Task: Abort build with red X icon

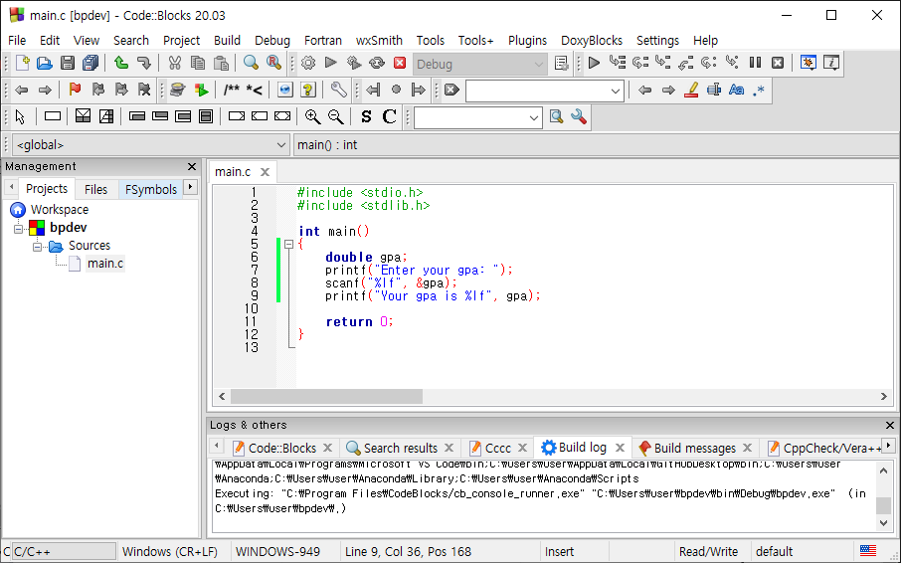Action: (400, 64)
